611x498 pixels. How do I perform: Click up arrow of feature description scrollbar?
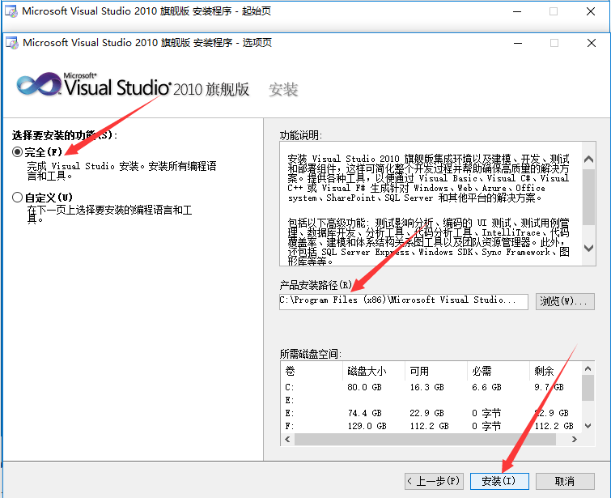click(x=589, y=159)
